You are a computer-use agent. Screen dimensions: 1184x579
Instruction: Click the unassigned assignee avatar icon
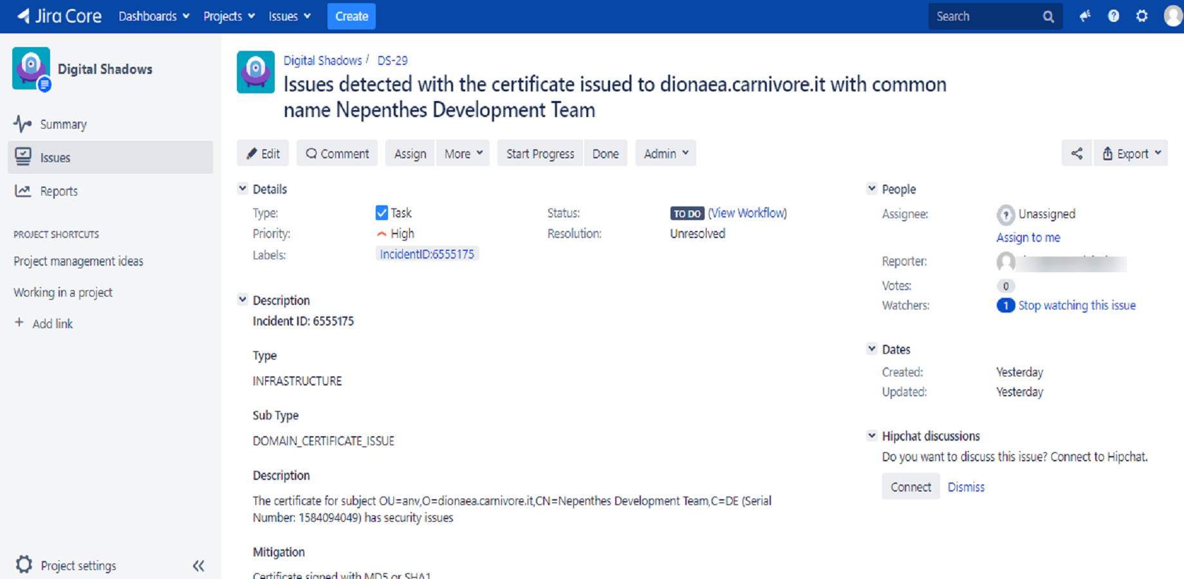[1005, 214]
